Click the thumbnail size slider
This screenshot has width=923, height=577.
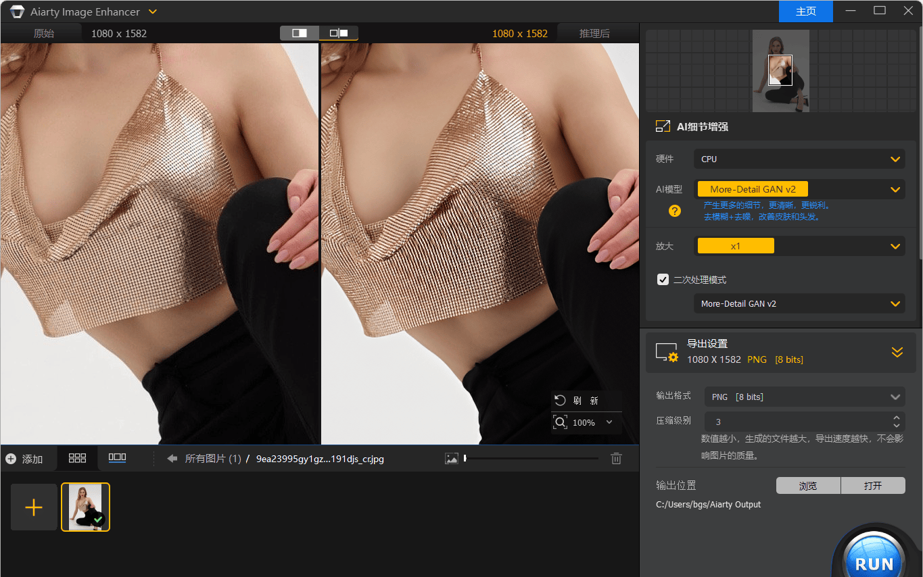[x=531, y=459]
